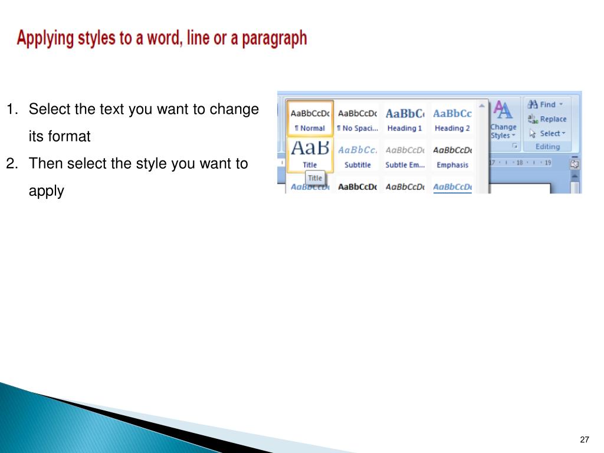
Task: Click the Change Styles double-A icon
Action: point(503,110)
